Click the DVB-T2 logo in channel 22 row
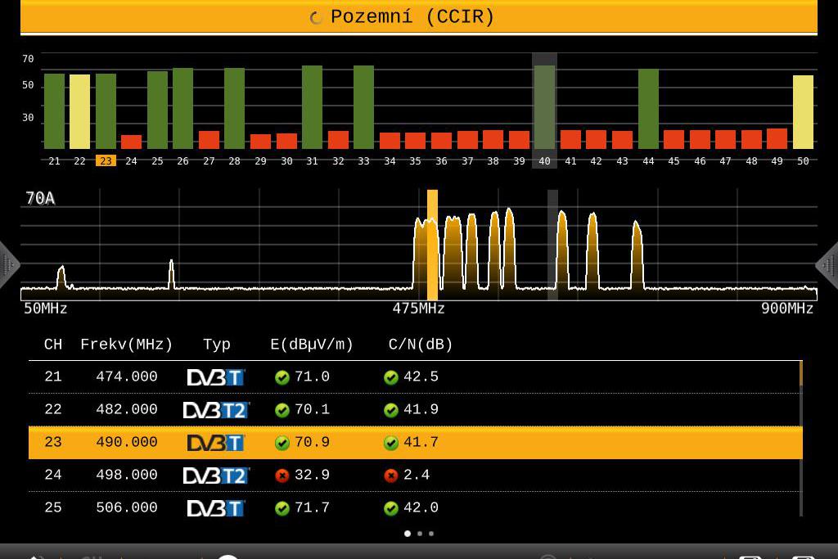 (x=216, y=410)
